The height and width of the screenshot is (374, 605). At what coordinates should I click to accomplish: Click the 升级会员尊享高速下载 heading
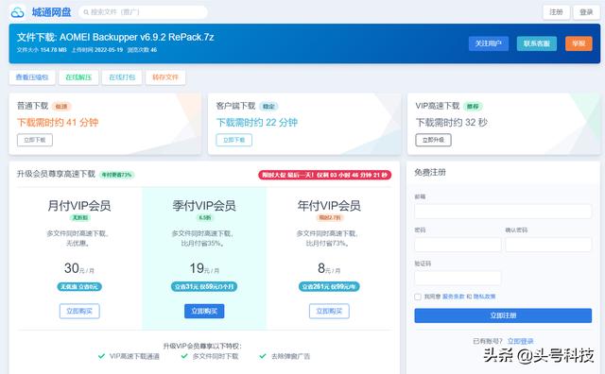[56, 174]
